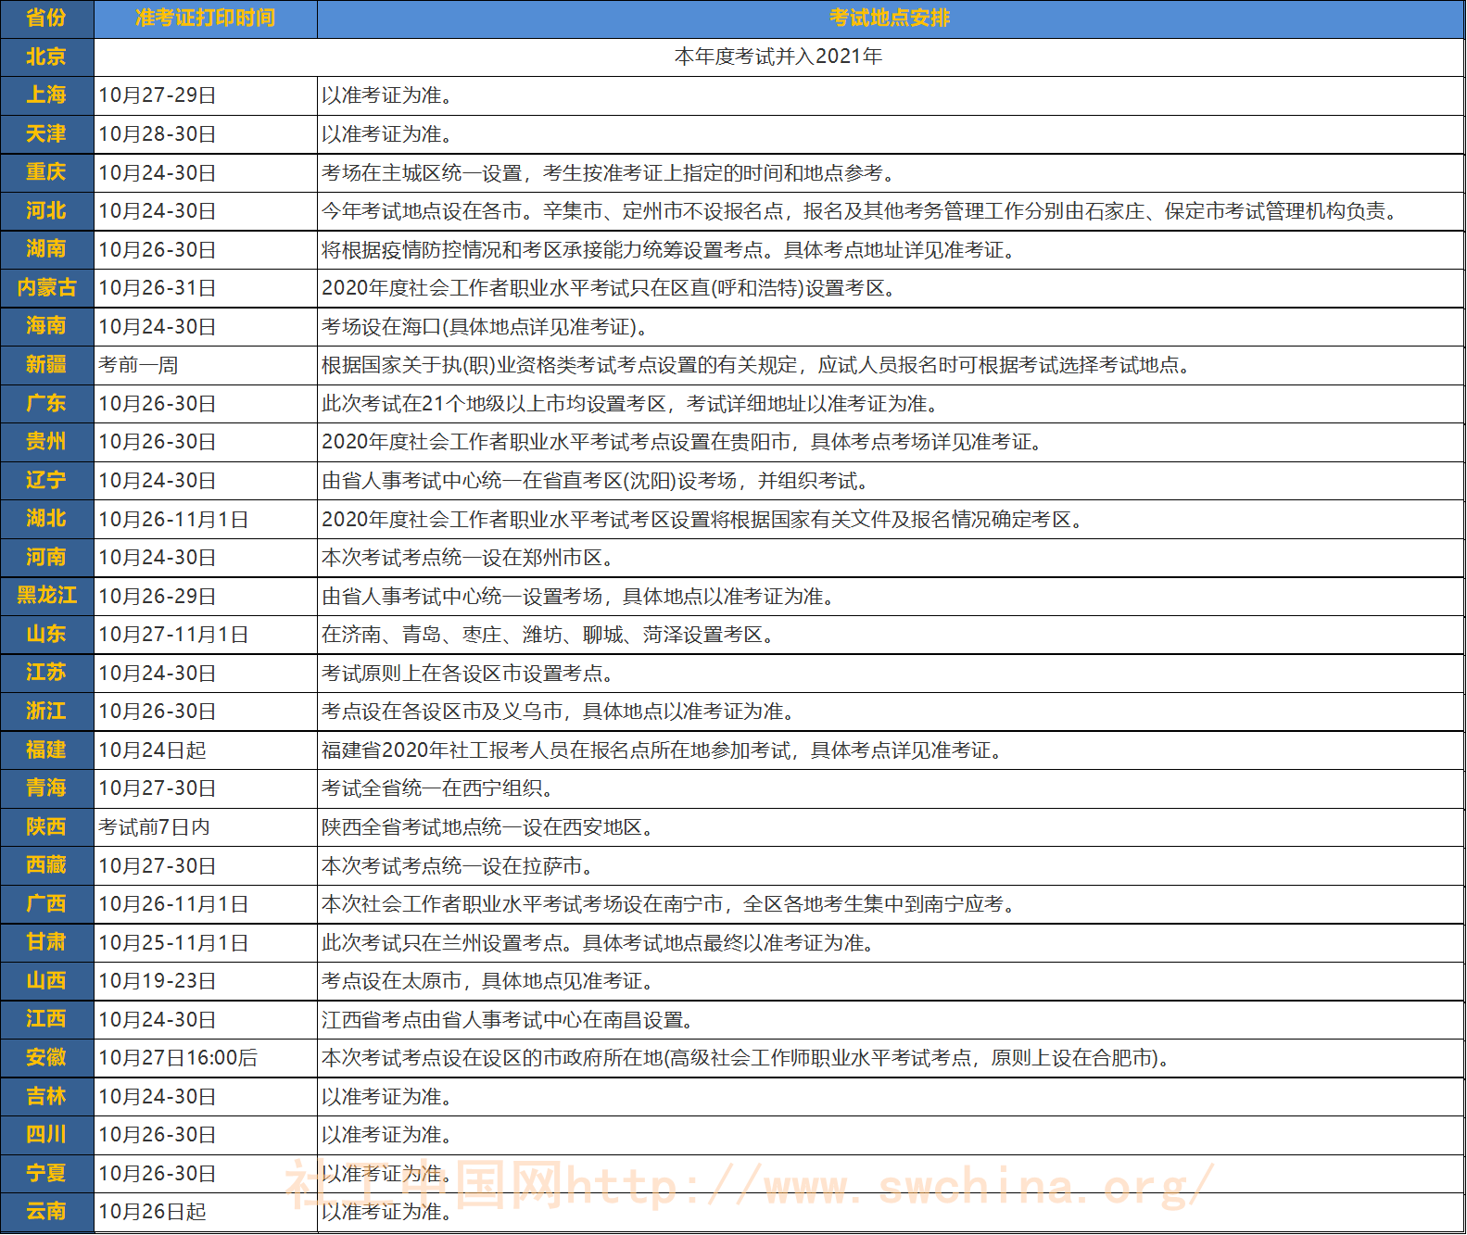This screenshot has width=1467, height=1235.
Task: Select the 内蒙古 province cell
Action: [x=46, y=288]
